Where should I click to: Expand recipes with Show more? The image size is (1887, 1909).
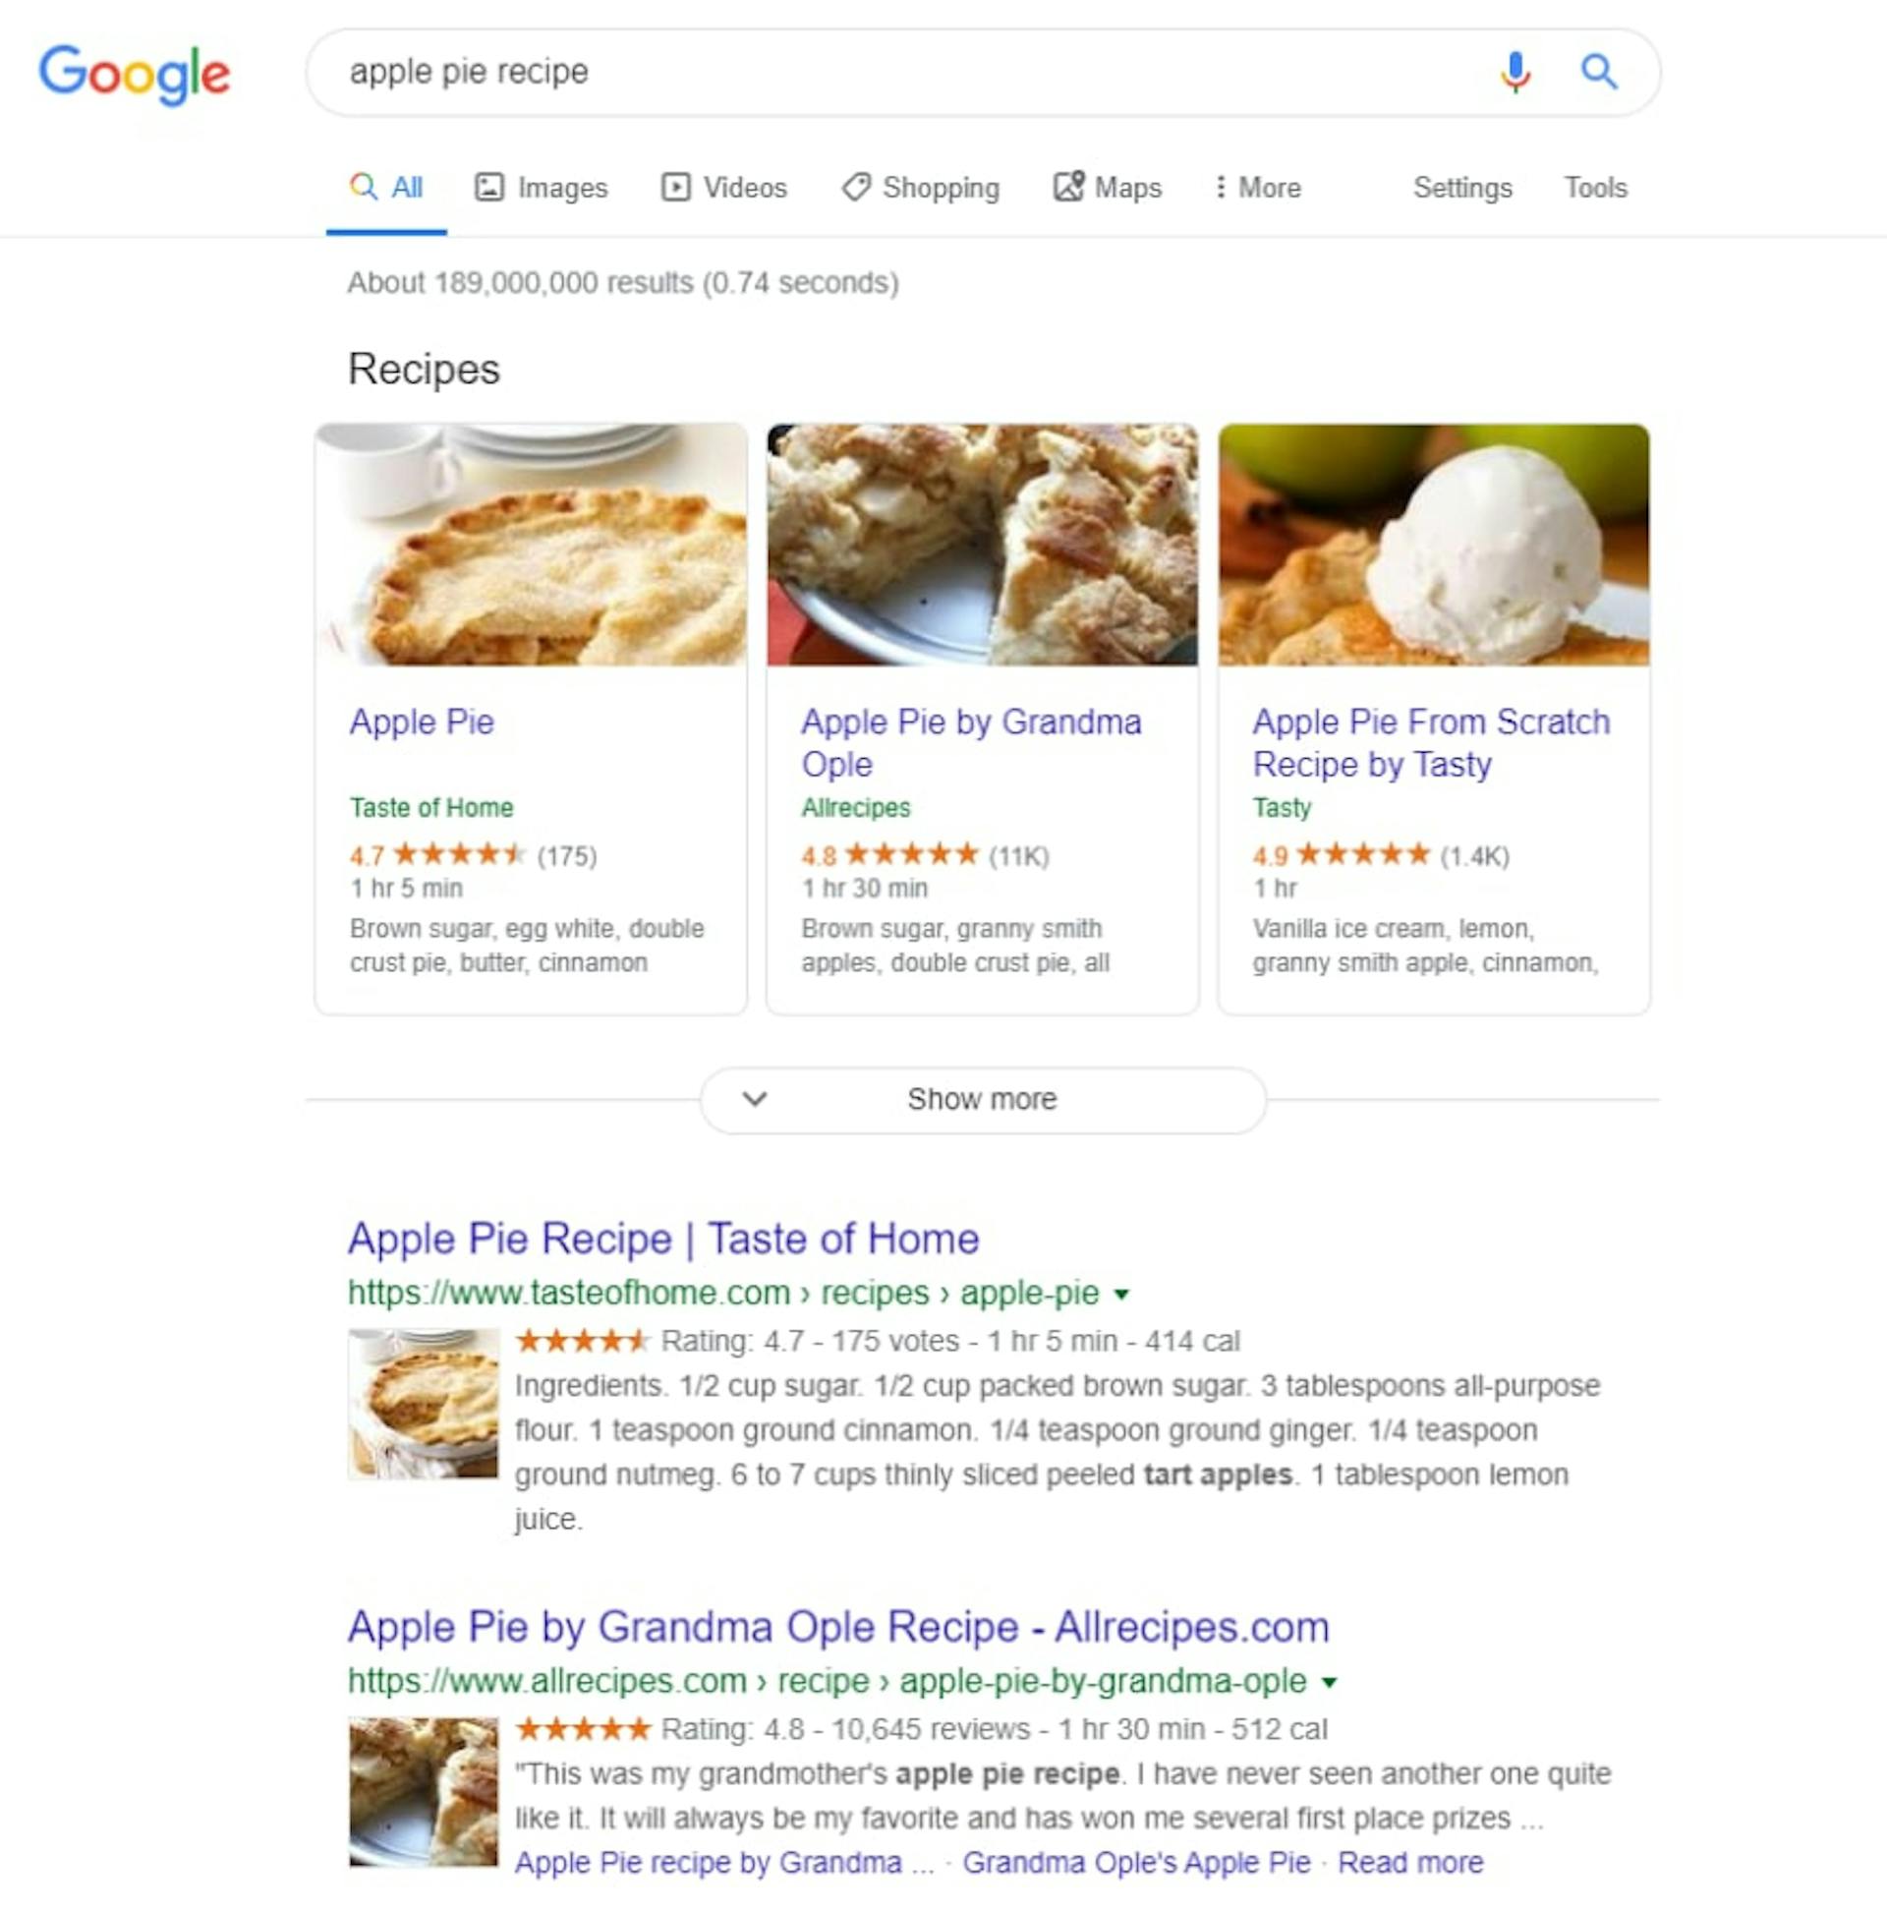click(x=982, y=1100)
